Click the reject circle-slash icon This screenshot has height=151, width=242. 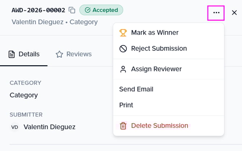(123, 49)
